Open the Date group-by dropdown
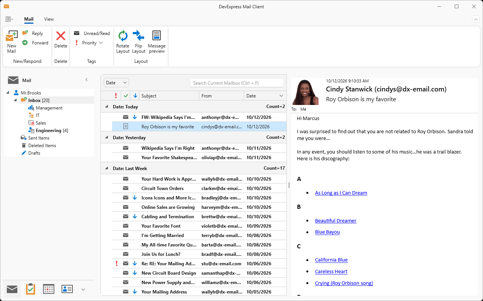 [116, 83]
